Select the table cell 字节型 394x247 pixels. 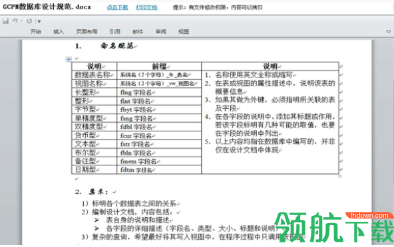tap(95, 110)
